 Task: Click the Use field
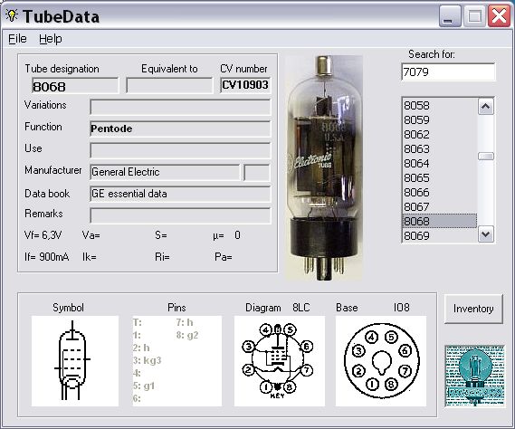pos(180,150)
